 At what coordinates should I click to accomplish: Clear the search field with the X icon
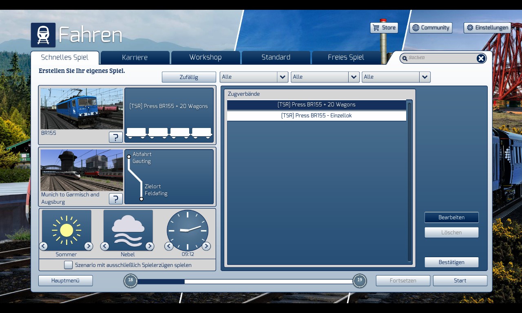click(481, 58)
